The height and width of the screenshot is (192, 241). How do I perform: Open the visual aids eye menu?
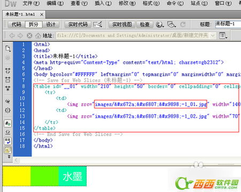172,25
